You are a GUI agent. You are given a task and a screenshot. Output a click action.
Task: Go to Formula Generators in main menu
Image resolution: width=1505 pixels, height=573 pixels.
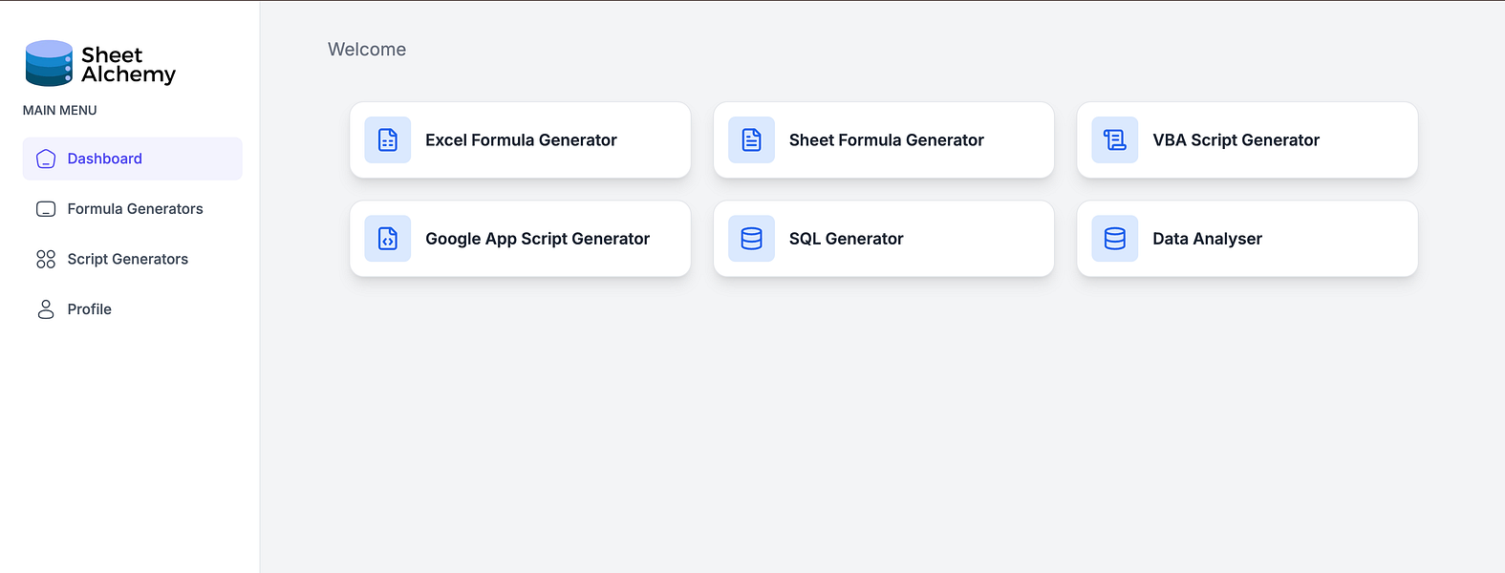135,209
